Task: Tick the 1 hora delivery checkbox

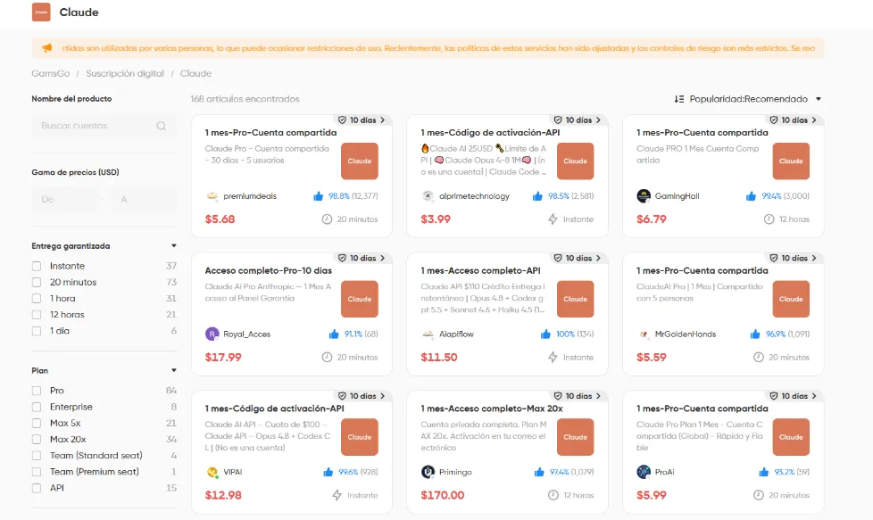Action: pos(37,298)
